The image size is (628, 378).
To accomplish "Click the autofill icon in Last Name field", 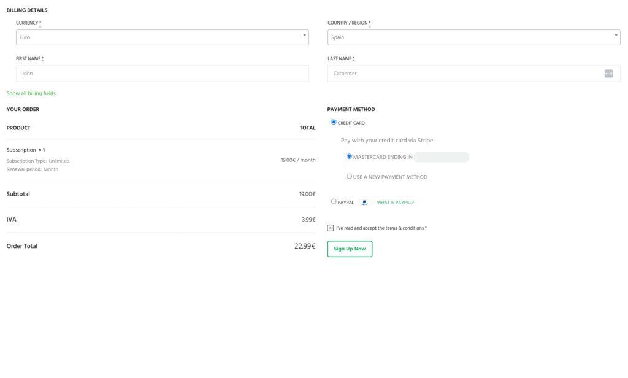I will (x=608, y=74).
